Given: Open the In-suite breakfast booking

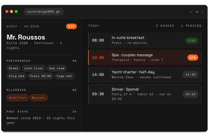Looking at the screenshot, I should tap(145, 40).
